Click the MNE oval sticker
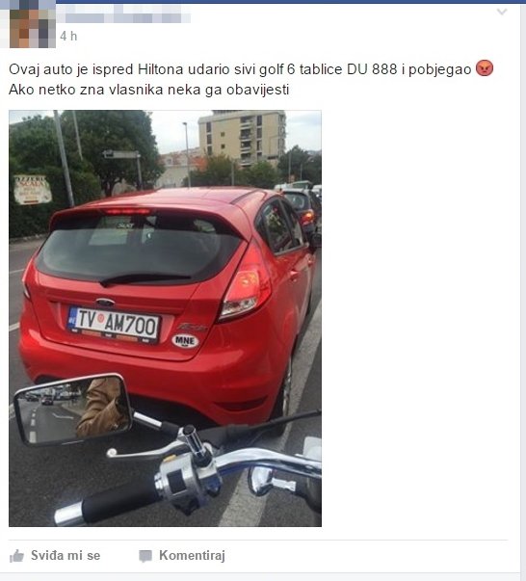Screen dimensions: 526x581 coord(185,340)
